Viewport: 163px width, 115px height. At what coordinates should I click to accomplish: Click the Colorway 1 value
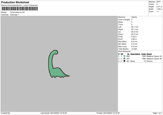click(x=15, y=15)
